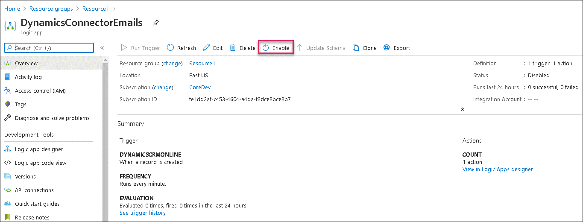Collapse the essentials section with up chevron

[462, 109]
